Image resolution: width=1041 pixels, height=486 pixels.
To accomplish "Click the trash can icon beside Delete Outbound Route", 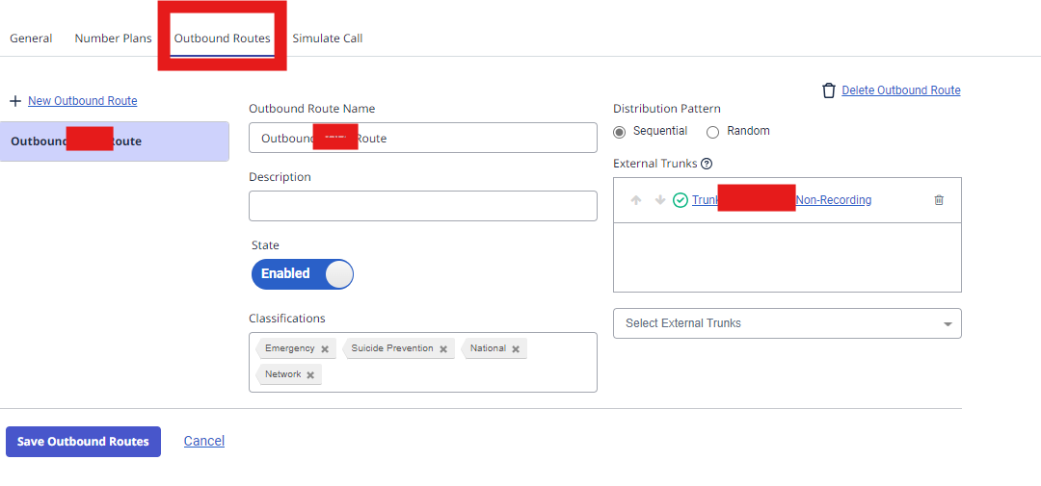I will (x=828, y=90).
